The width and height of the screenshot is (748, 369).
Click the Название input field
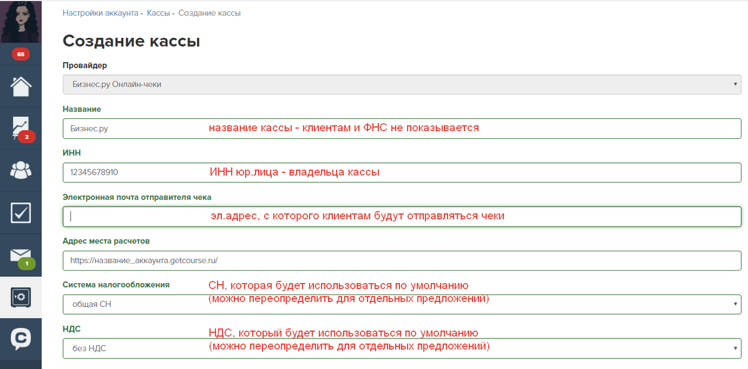click(402, 128)
